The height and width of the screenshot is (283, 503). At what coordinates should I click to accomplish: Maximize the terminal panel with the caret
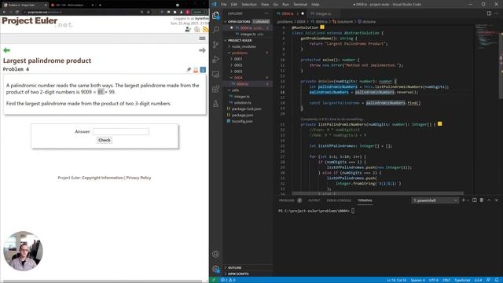[489, 200]
